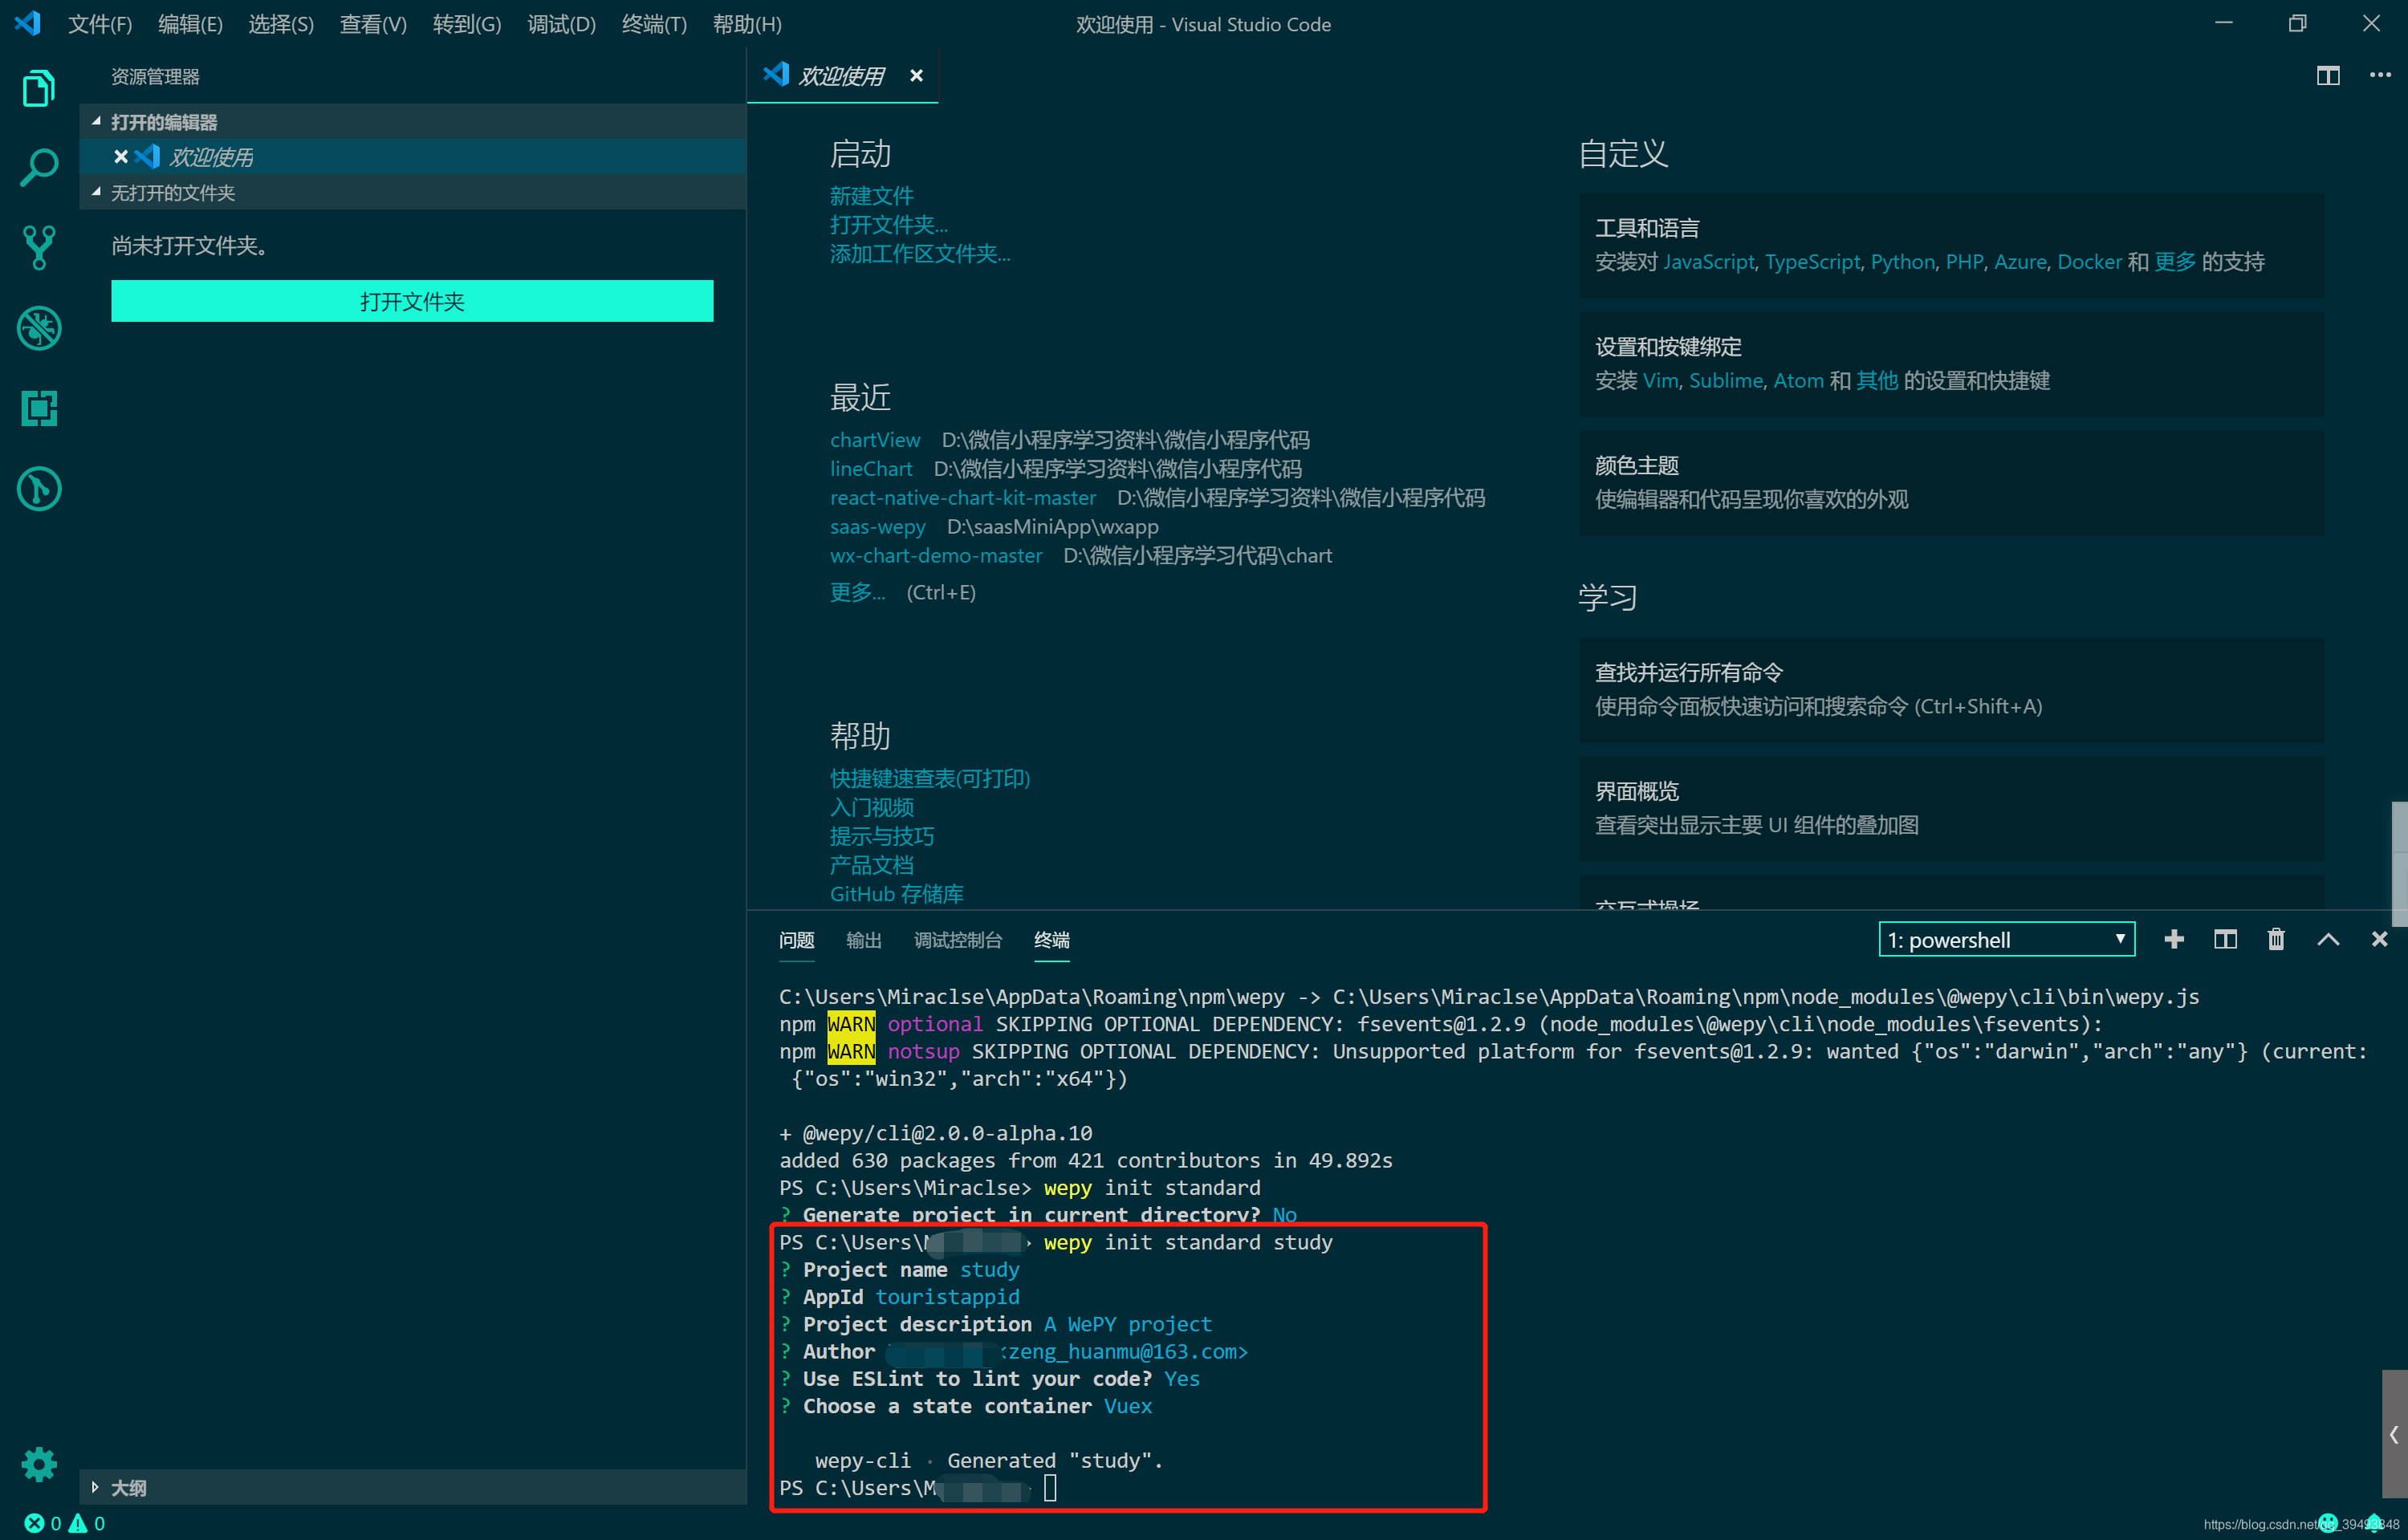
Task: Open the 编辑(E) menu
Action: (190, 24)
